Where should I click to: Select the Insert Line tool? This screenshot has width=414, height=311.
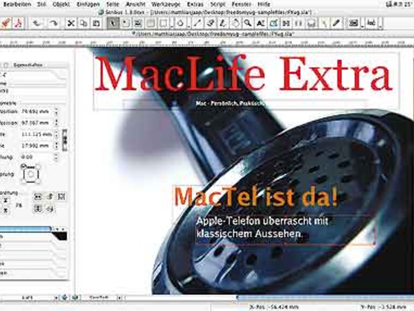click(x=197, y=23)
